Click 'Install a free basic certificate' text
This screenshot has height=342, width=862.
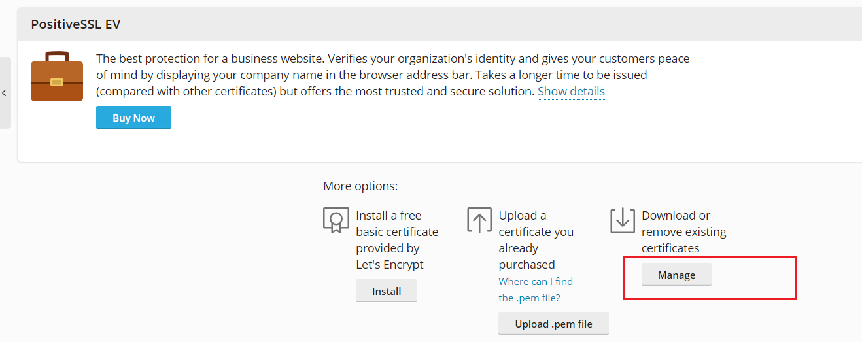397,224
